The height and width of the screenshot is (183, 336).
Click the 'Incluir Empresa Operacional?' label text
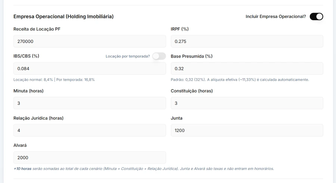tap(276, 16)
